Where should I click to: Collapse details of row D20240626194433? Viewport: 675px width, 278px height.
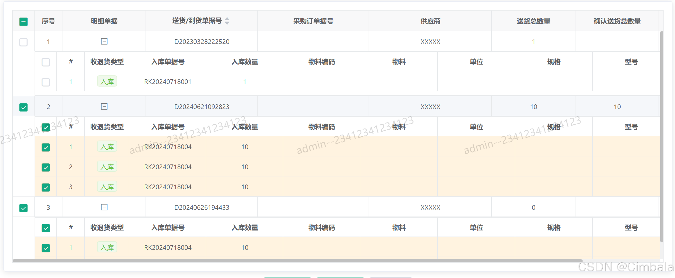pos(104,207)
